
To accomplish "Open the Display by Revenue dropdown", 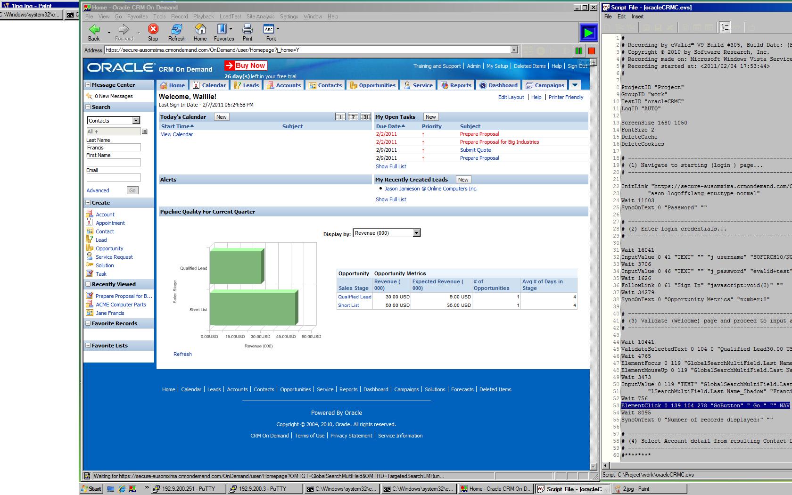I will (416, 233).
